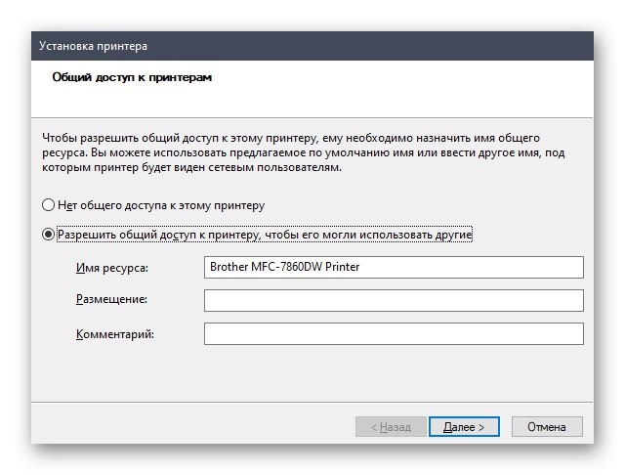Focus the "Размещение" input field
Image resolution: width=625 pixels, height=475 pixels.
coord(393,300)
